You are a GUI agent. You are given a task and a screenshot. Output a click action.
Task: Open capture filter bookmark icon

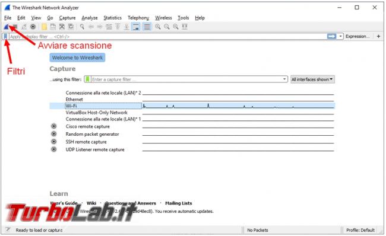(87, 79)
